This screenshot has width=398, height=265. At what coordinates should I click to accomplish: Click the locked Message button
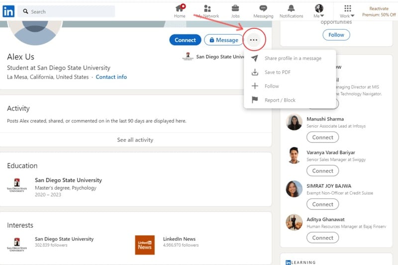(223, 40)
